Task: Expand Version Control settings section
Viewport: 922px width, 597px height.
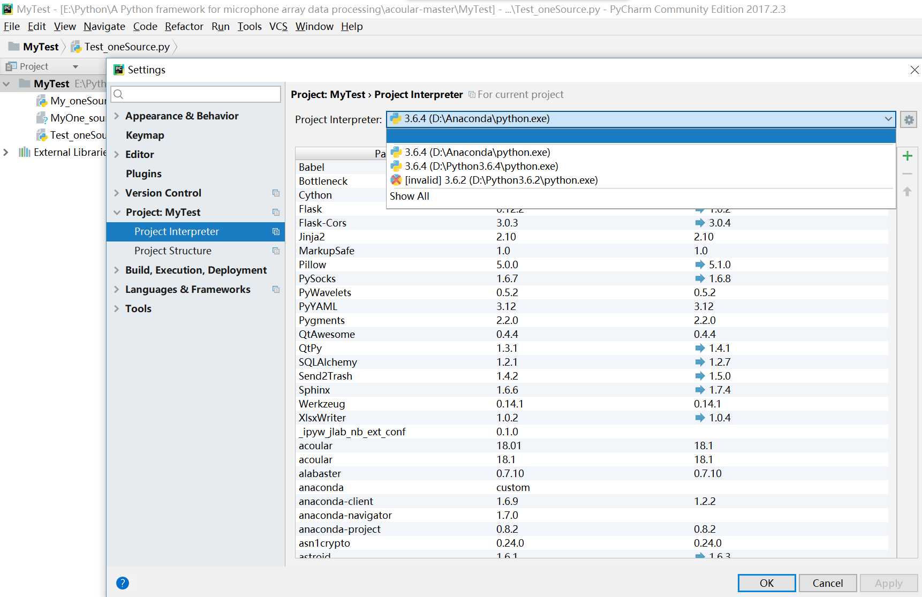Action: (x=117, y=193)
